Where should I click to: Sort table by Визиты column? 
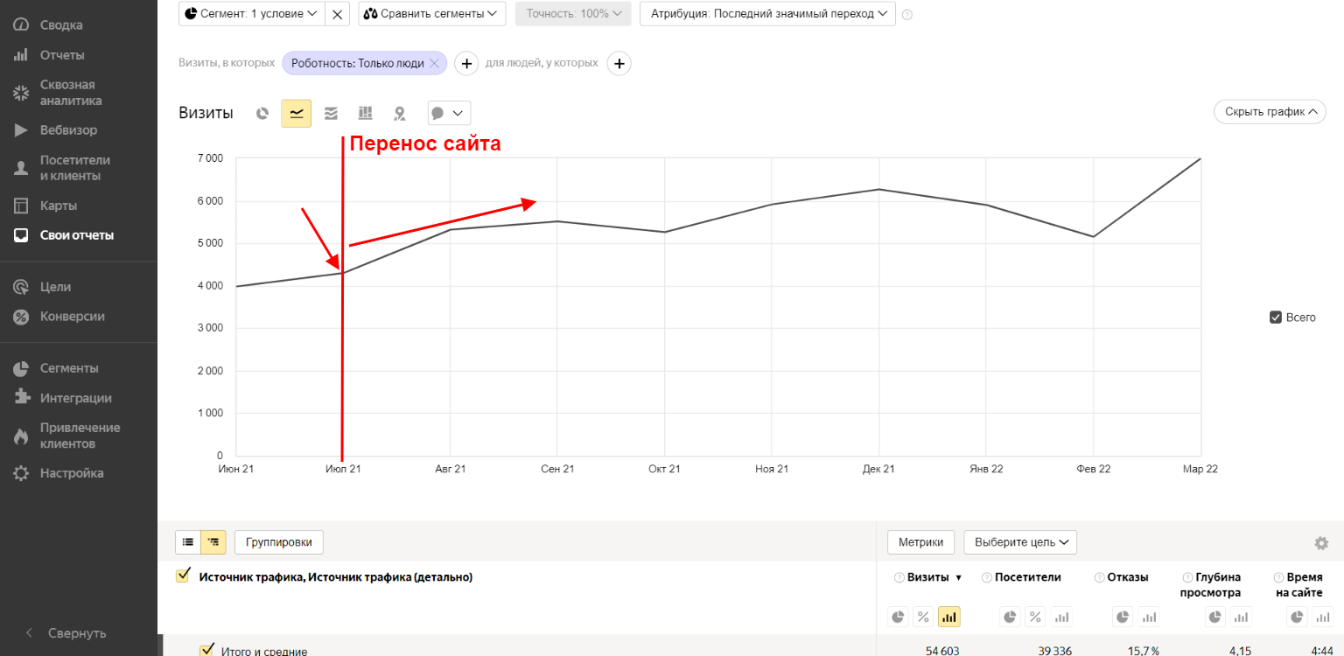[927, 577]
